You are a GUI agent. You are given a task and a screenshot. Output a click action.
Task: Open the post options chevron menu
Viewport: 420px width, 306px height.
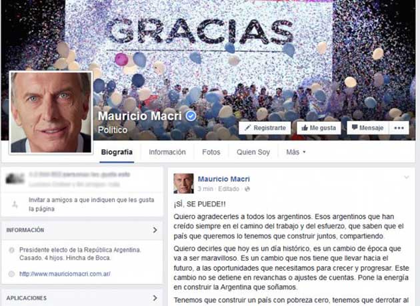click(407, 177)
